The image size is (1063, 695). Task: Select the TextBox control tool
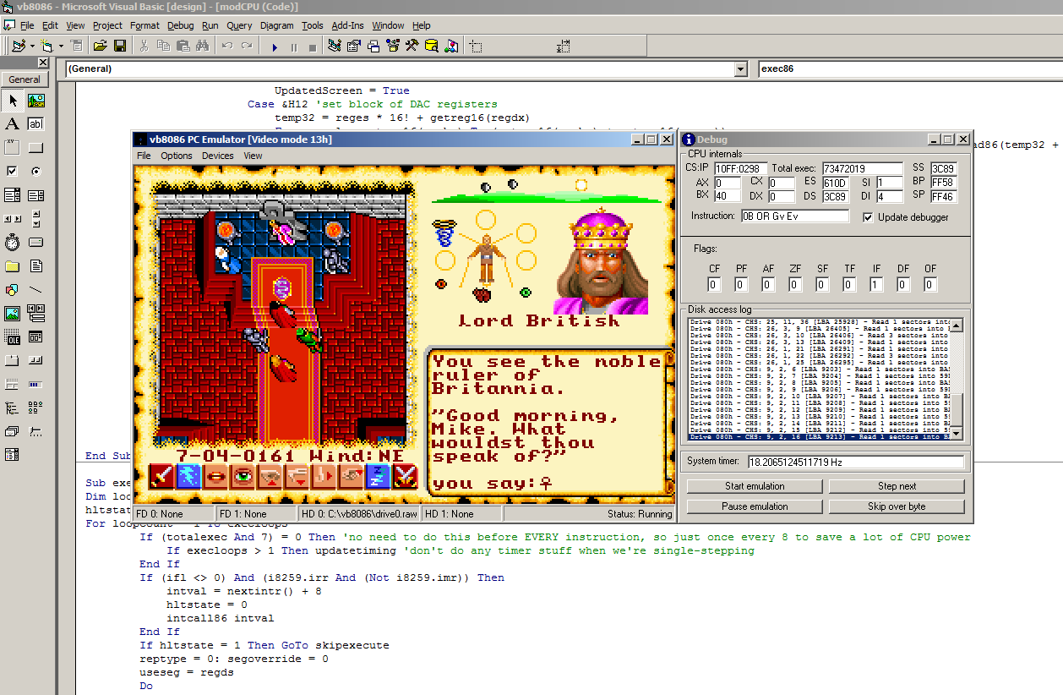click(35, 124)
